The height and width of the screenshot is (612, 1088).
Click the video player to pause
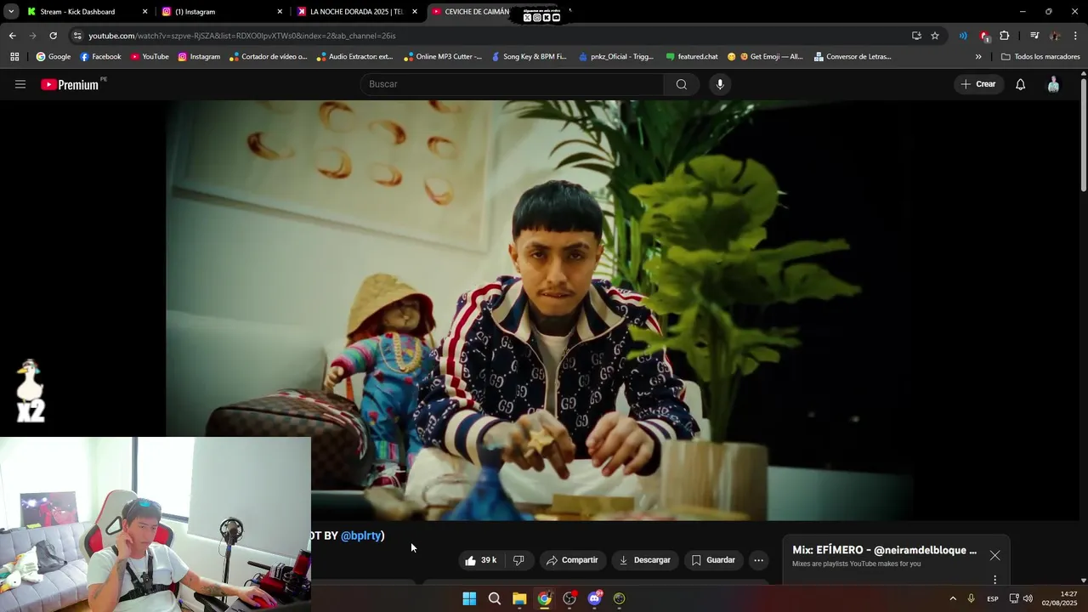tap(541, 310)
